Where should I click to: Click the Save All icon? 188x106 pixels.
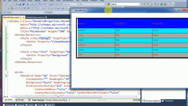click(23, 4)
